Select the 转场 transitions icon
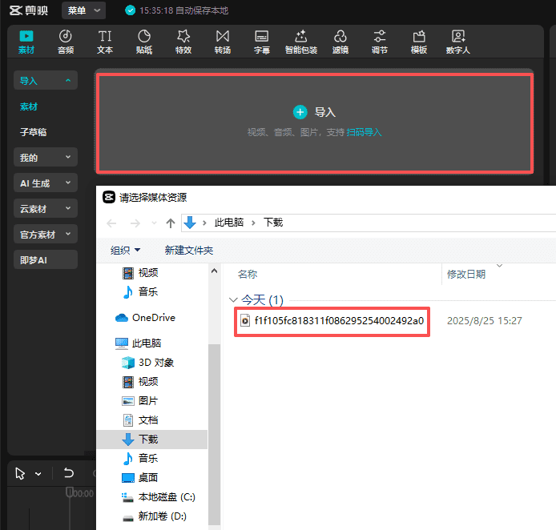 (223, 42)
